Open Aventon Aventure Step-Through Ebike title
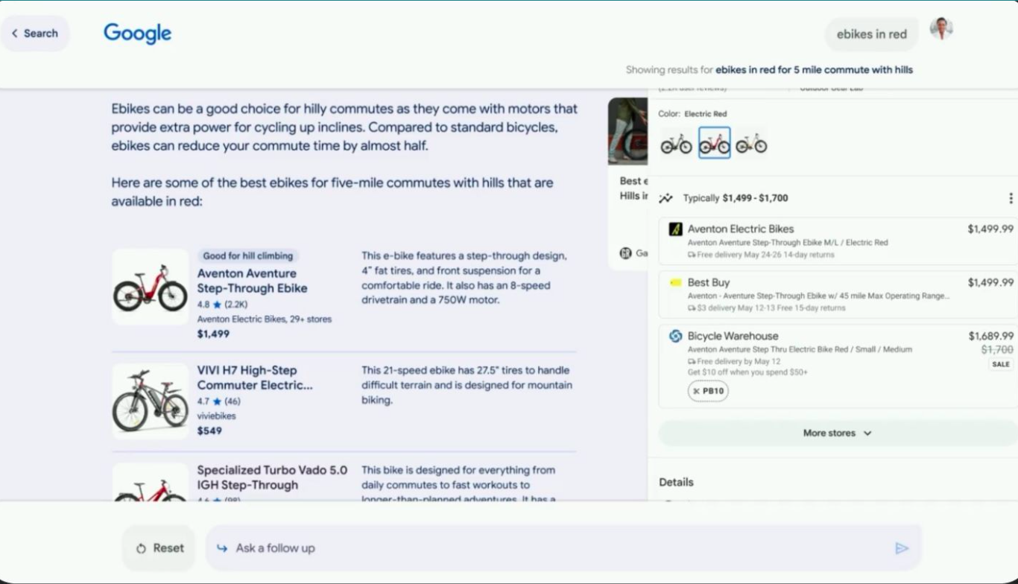The width and height of the screenshot is (1018, 584). pos(252,281)
